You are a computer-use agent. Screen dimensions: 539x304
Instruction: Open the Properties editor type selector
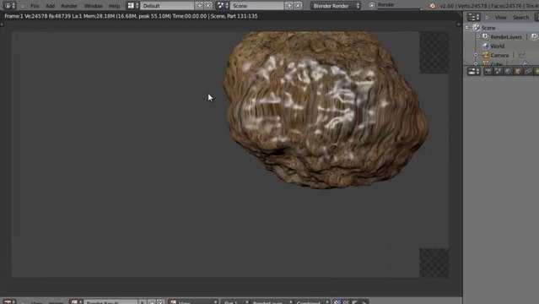474,71
